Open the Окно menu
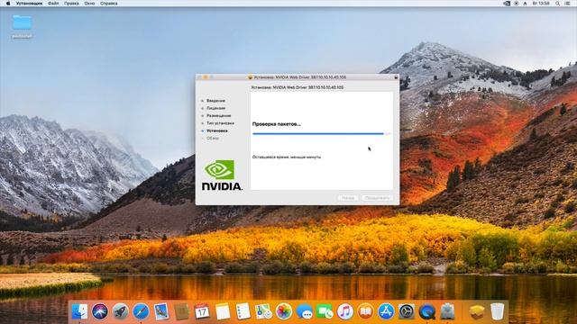This screenshot has height=324, width=577. [x=89, y=4]
